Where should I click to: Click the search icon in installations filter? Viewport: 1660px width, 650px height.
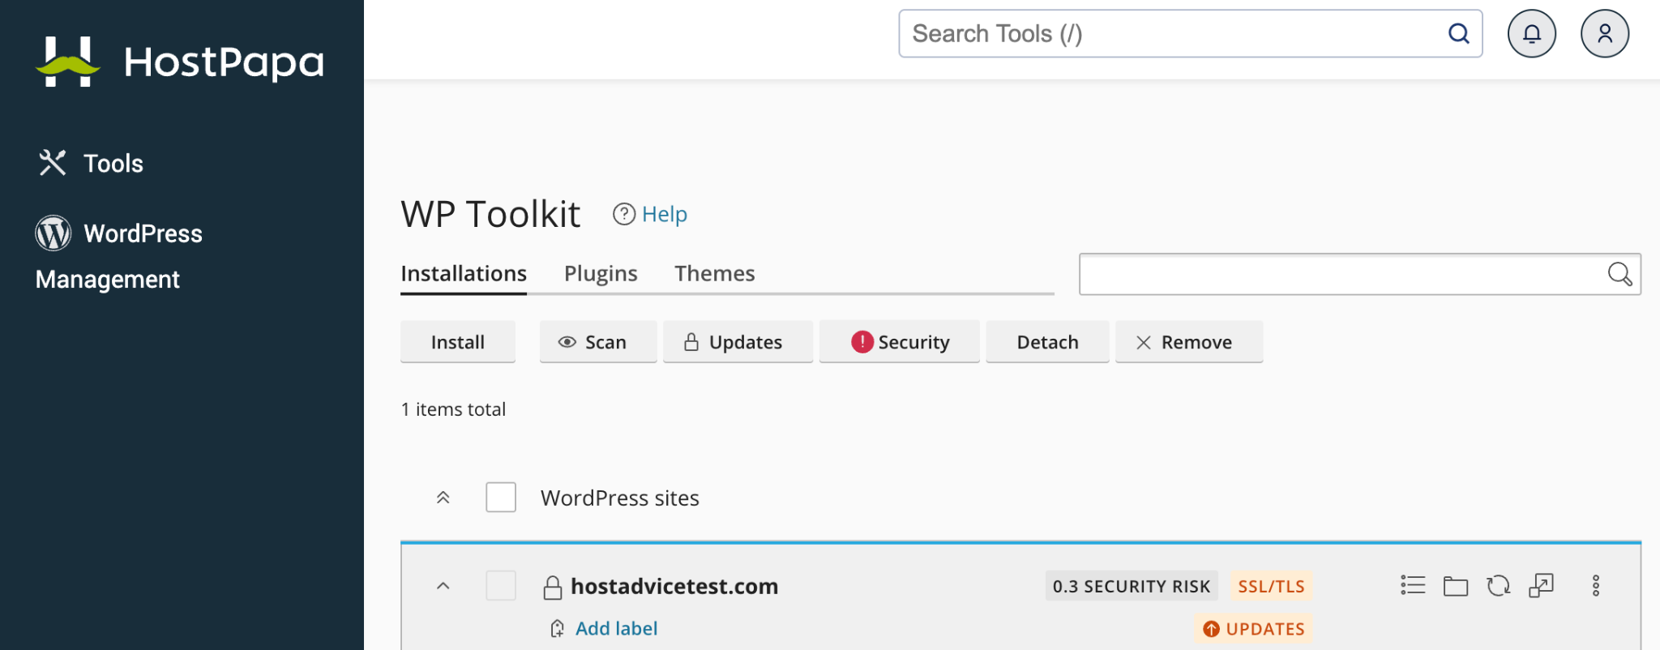pyautogui.click(x=1619, y=275)
